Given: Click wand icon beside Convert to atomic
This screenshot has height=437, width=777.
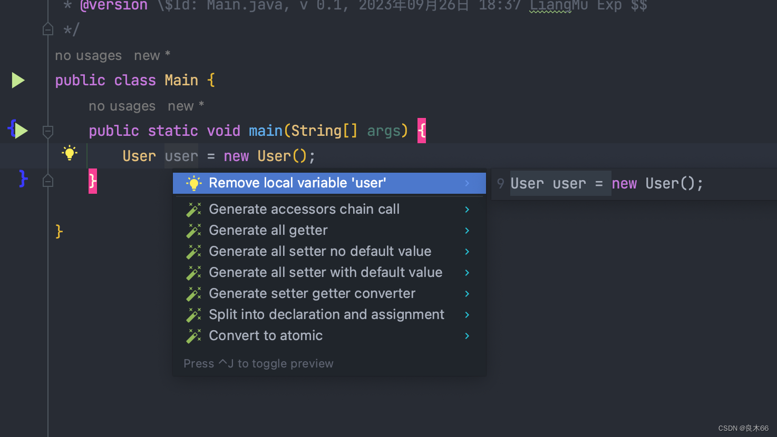Looking at the screenshot, I should pyautogui.click(x=194, y=336).
